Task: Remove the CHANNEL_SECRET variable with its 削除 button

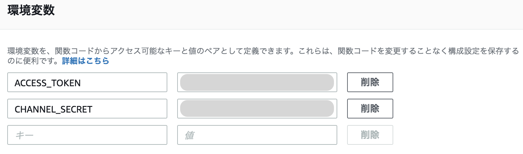Action: (370, 109)
